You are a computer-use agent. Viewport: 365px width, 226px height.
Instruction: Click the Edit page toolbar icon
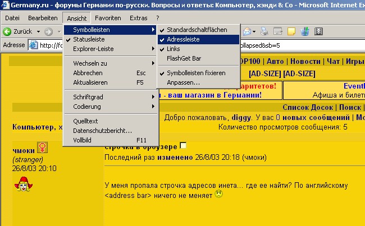click(x=279, y=31)
